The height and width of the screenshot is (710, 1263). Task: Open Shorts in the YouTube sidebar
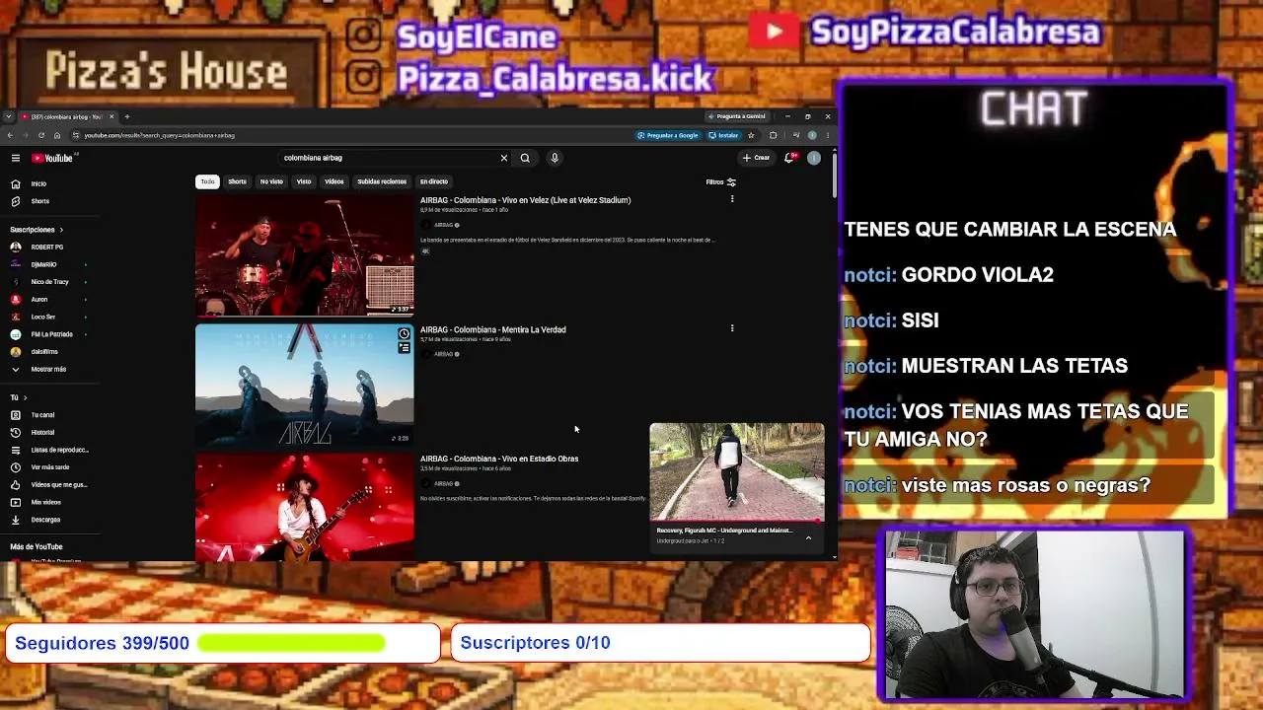[39, 201]
